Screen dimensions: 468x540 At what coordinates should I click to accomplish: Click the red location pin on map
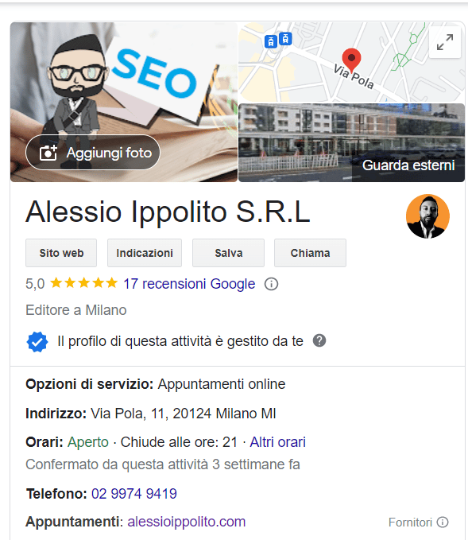pyautogui.click(x=351, y=60)
